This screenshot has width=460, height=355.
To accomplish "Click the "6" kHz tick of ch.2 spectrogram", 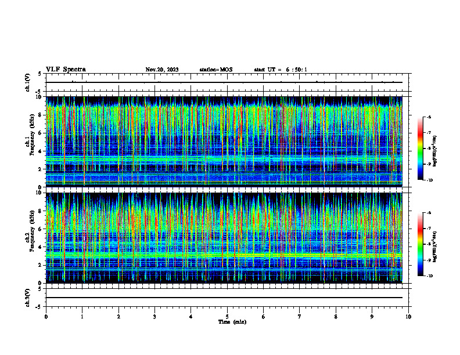I will pos(41,229).
